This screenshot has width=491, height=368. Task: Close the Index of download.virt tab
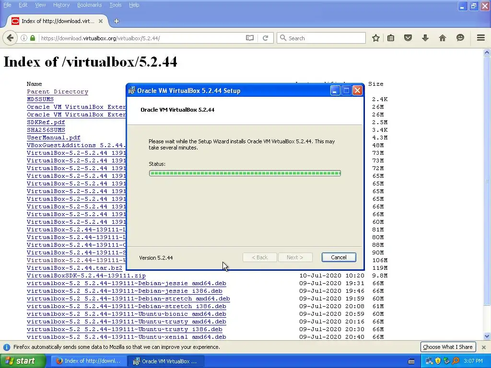101,21
